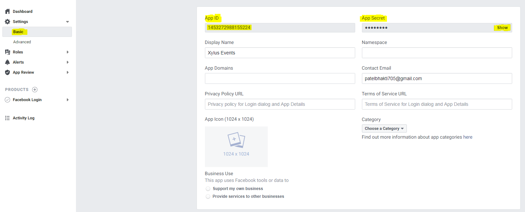Click the Facebook Login checkmark icon

coord(7,100)
